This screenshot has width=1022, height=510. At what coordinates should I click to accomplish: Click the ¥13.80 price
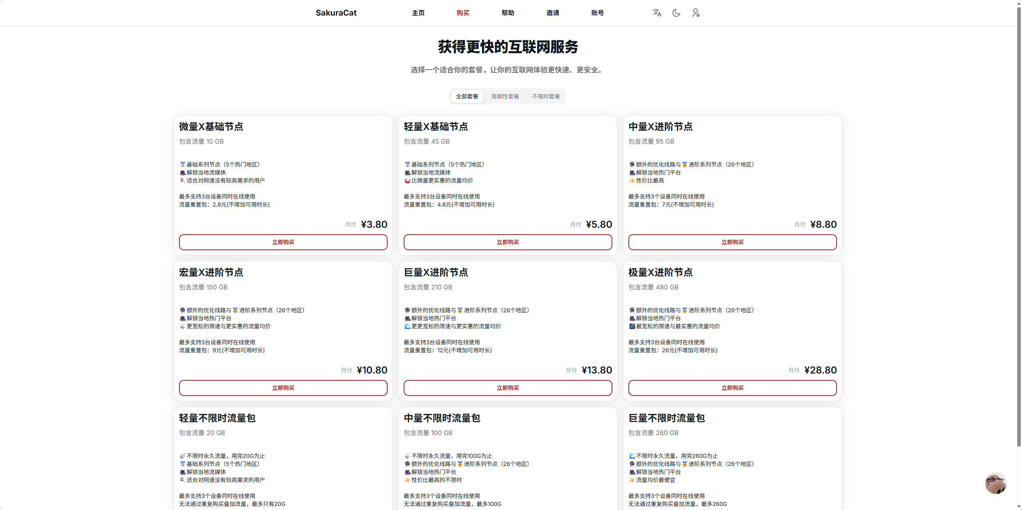[597, 370]
